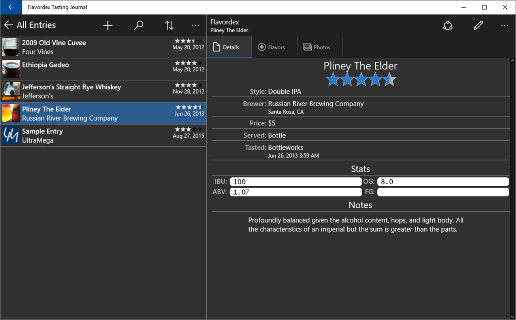Click the UltraMega maker subtitle

pos(38,140)
